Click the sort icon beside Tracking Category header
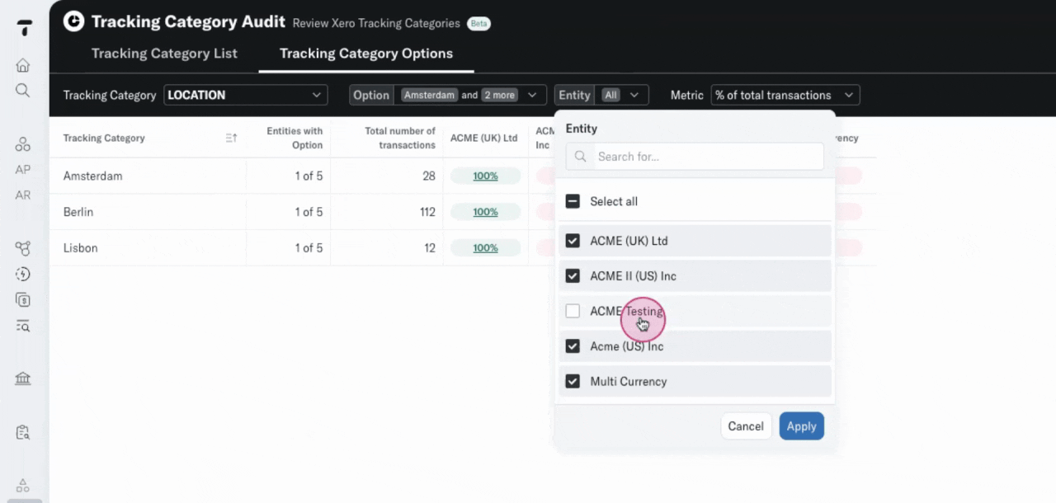 click(232, 139)
